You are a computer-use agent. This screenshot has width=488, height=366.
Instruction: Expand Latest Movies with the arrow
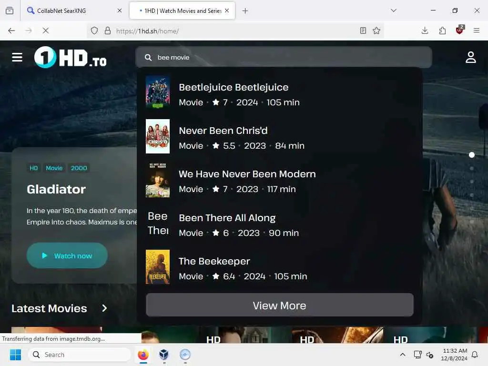coord(104,308)
